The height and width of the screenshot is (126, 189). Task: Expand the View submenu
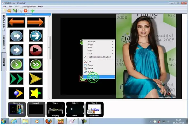point(99,51)
